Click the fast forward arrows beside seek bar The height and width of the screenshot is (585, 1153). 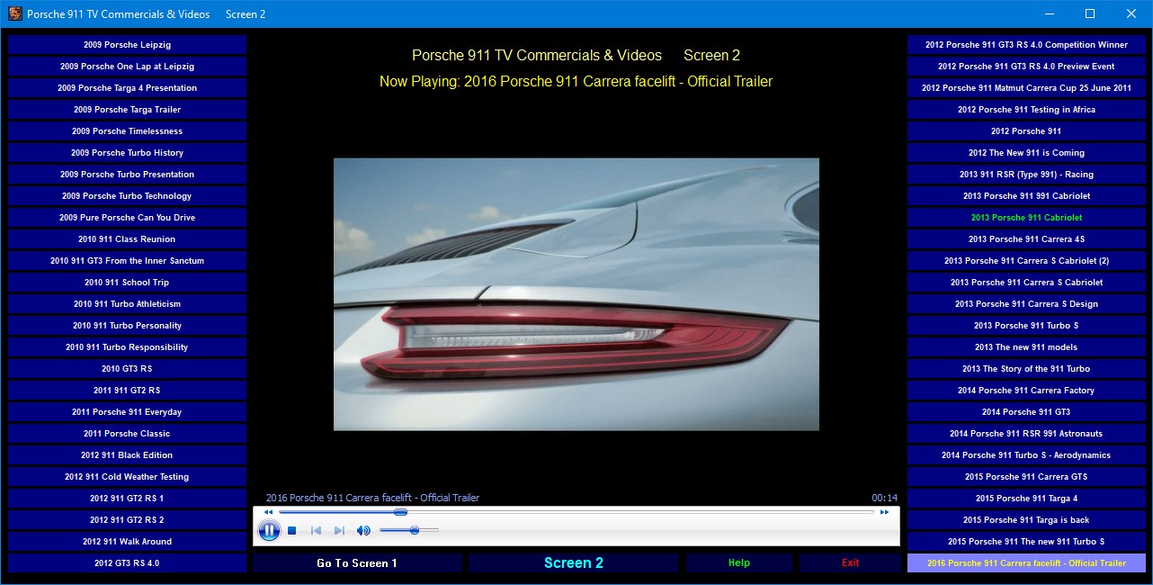click(x=884, y=512)
